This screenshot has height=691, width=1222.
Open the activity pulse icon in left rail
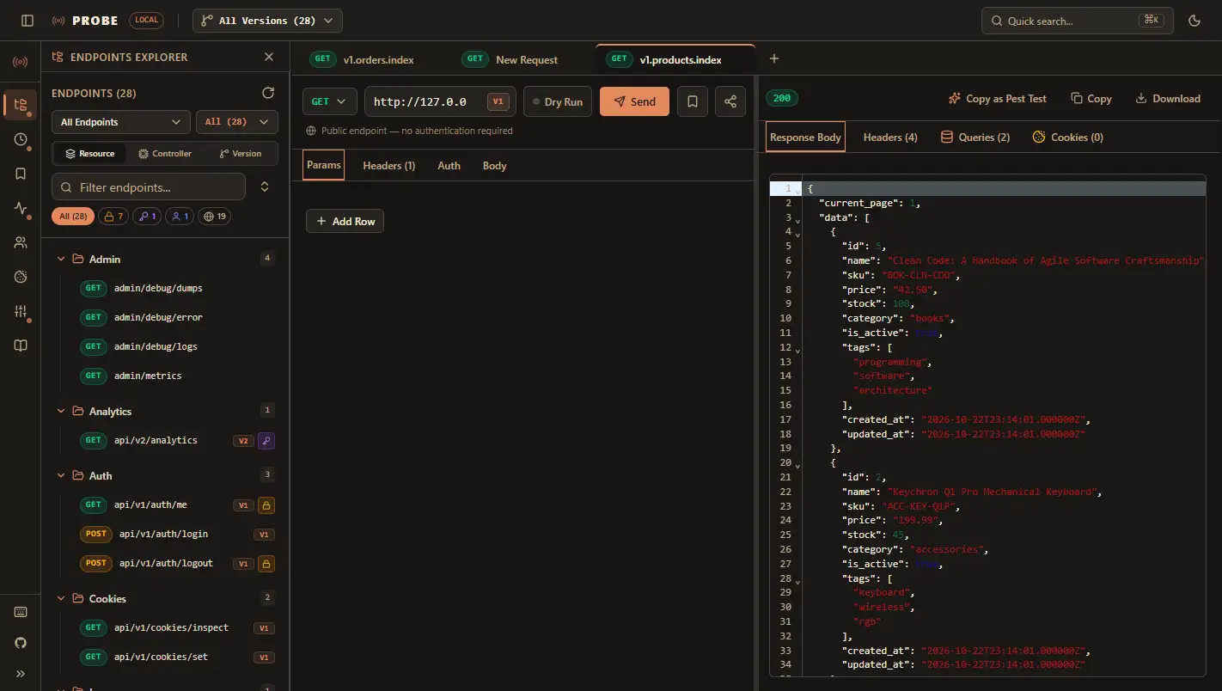pyautogui.click(x=21, y=208)
